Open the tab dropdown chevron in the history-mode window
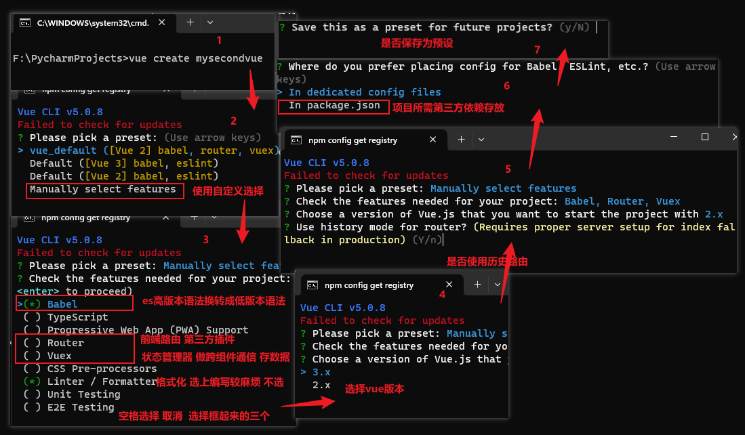 pos(481,140)
